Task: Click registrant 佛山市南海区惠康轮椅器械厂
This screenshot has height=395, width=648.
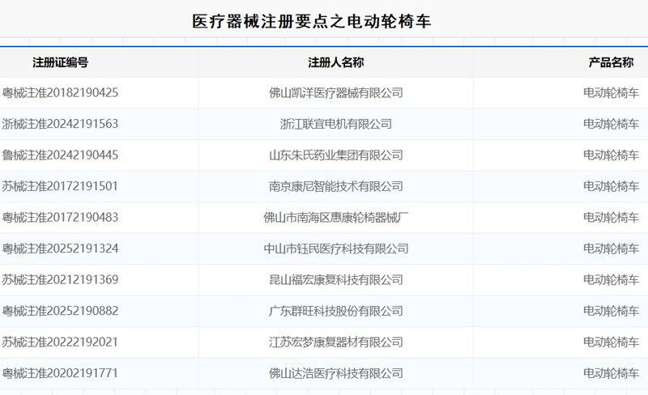Action: click(x=336, y=217)
